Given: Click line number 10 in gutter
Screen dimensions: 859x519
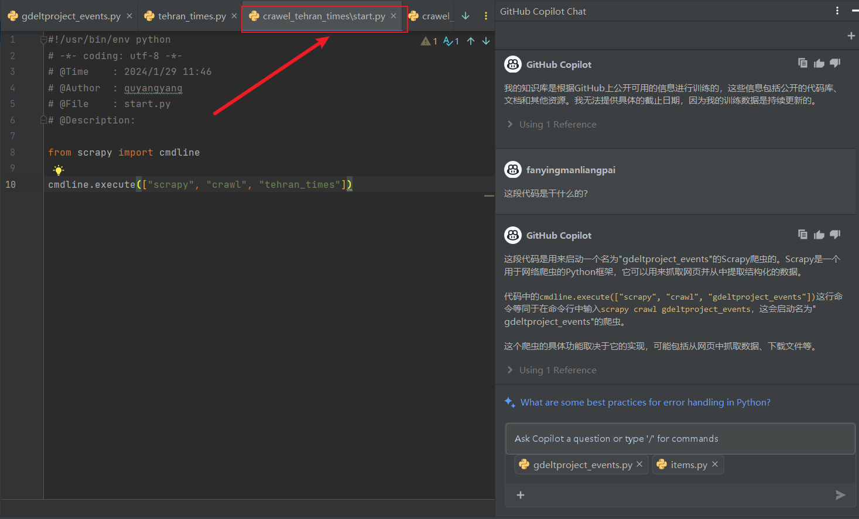Looking at the screenshot, I should point(11,184).
